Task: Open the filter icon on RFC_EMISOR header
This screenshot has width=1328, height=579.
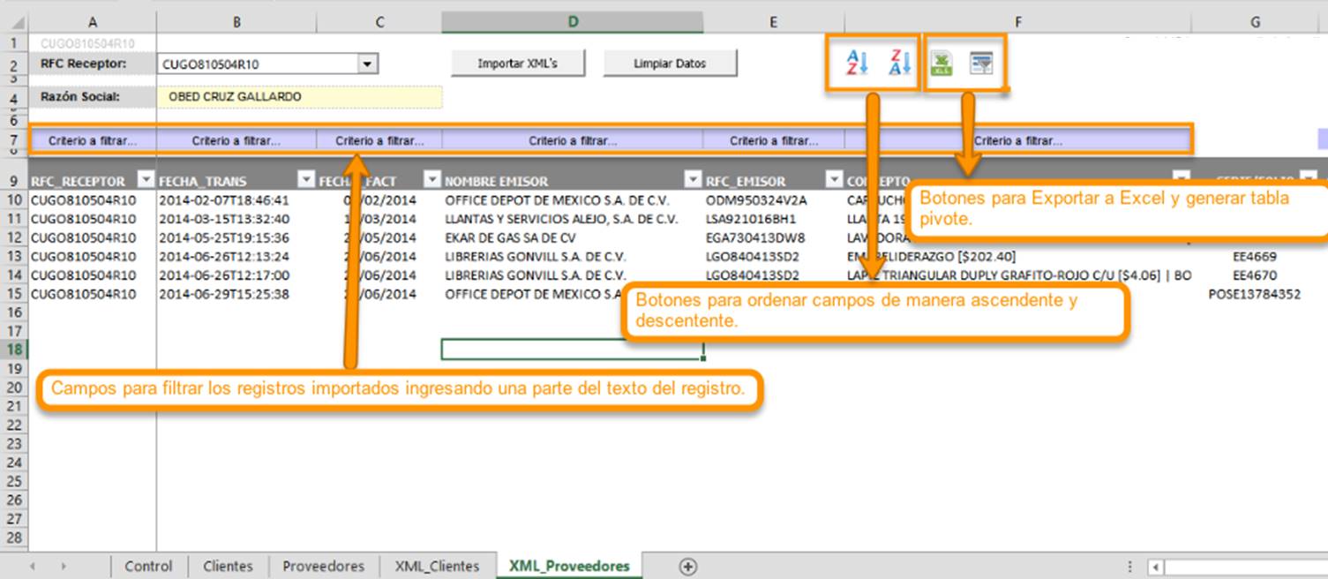Action: 833,178
